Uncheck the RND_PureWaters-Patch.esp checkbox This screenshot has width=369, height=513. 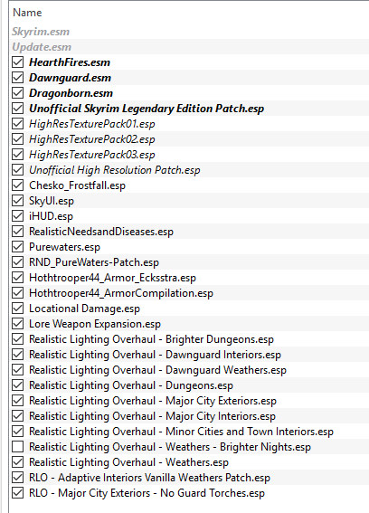tap(18, 262)
